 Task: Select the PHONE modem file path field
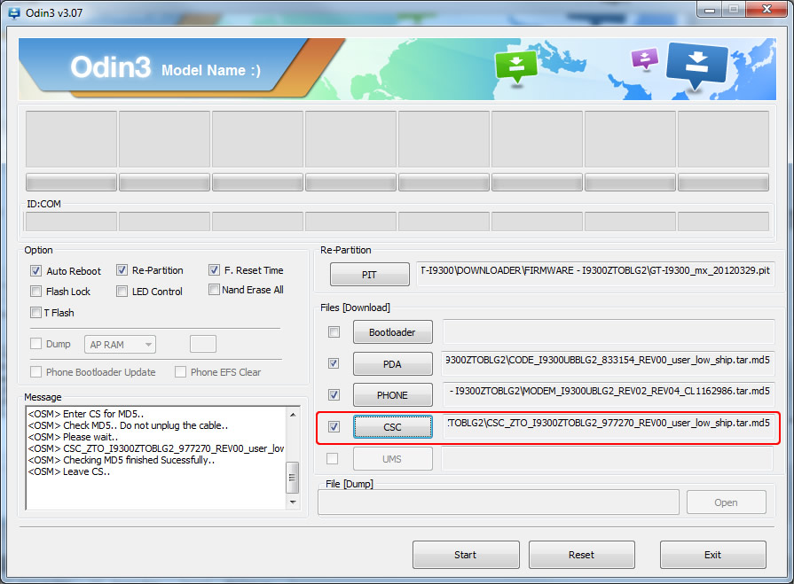point(609,394)
